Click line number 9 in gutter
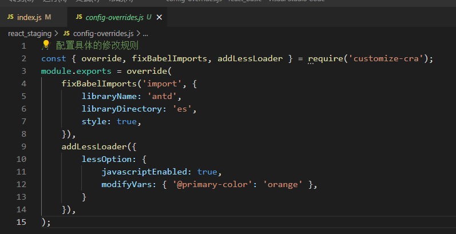Image resolution: width=456 pixels, height=234 pixels. coord(23,146)
